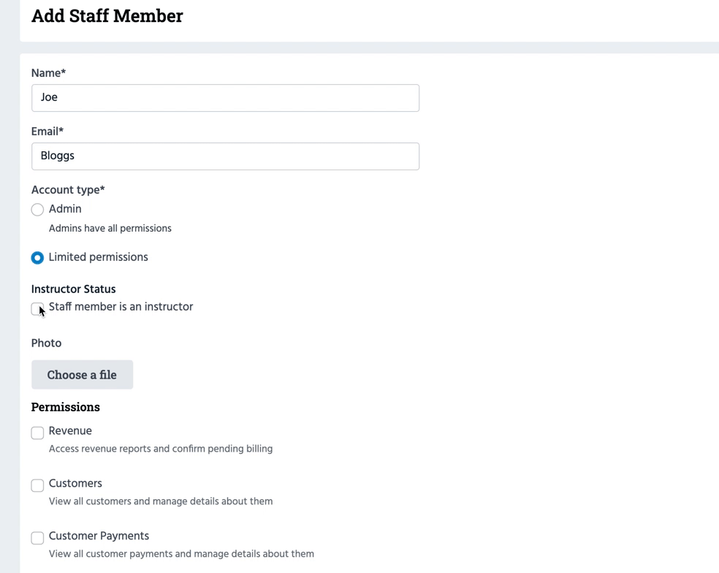Check the Customers permission checkbox box
This screenshot has height=573, width=719.
(x=37, y=485)
